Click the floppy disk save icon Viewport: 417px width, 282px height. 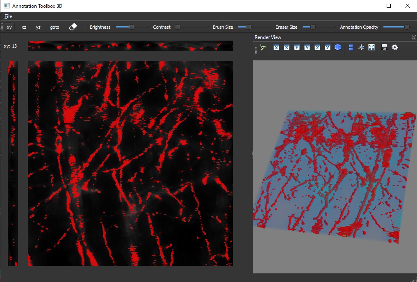coord(384,48)
